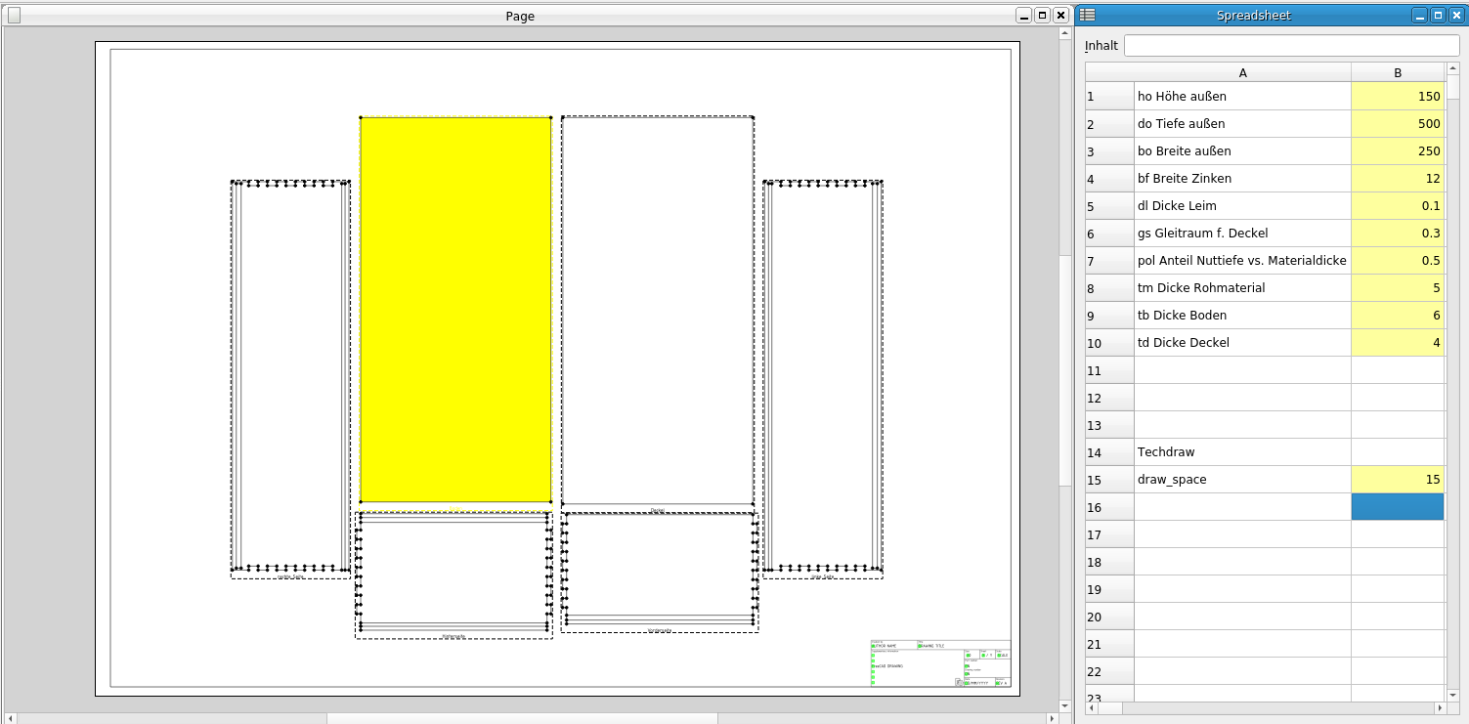The image size is (1469, 724).
Task: Click the 'bf Breite Zinken' cell
Action: pos(1242,179)
